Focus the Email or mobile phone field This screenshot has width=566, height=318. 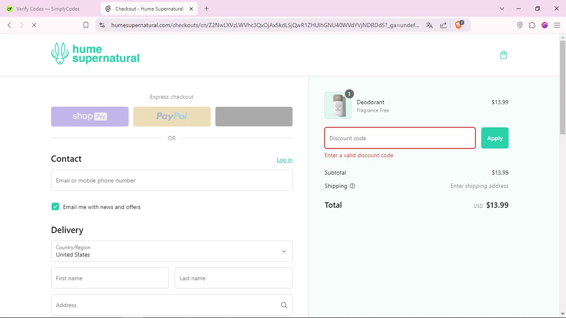172,180
